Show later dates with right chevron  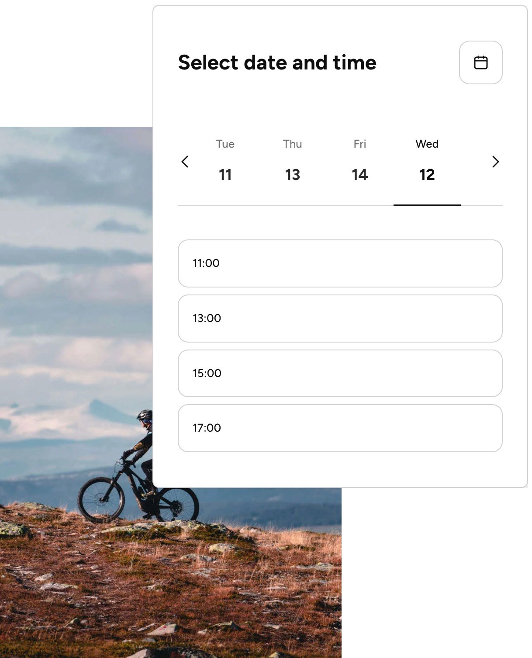point(495,162)
